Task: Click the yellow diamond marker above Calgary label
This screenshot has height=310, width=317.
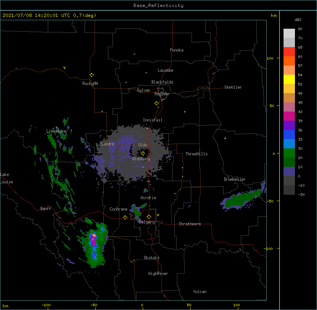Action: click(149, 217)
